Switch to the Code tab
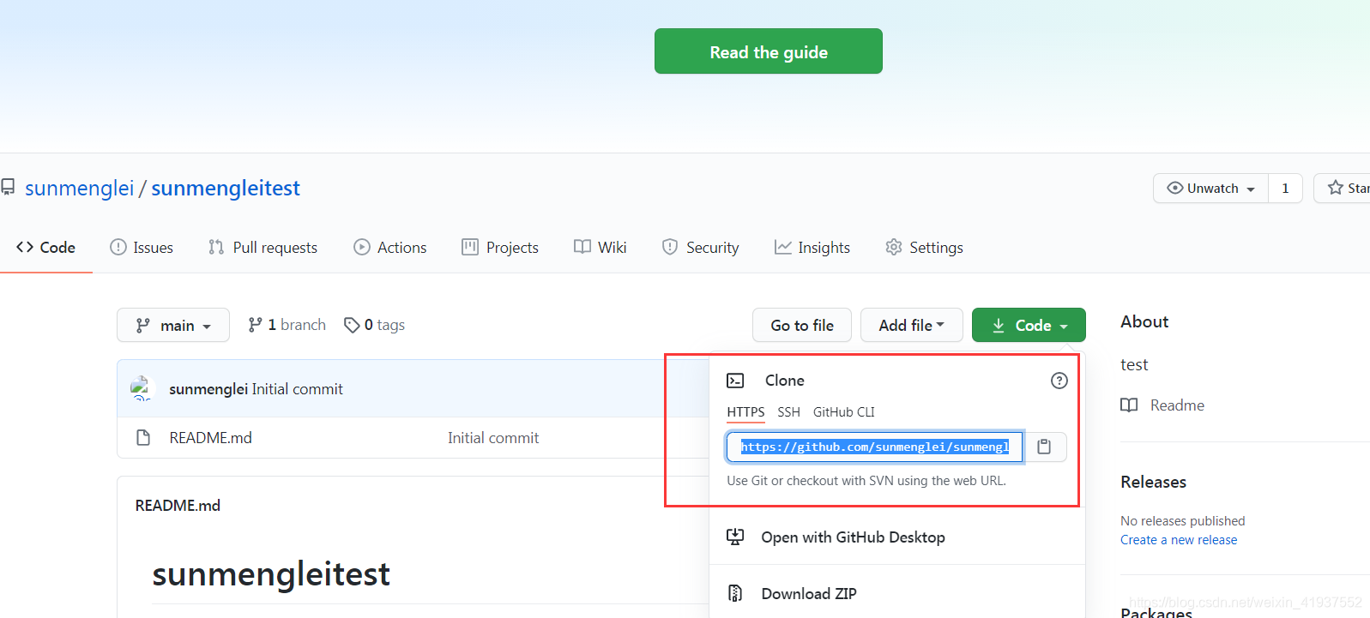The height and width of the screenshot is (618, 1370). (x=46, y=247)
